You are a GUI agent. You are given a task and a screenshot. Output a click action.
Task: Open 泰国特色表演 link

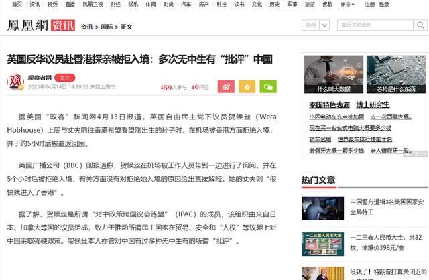point(329,104)
